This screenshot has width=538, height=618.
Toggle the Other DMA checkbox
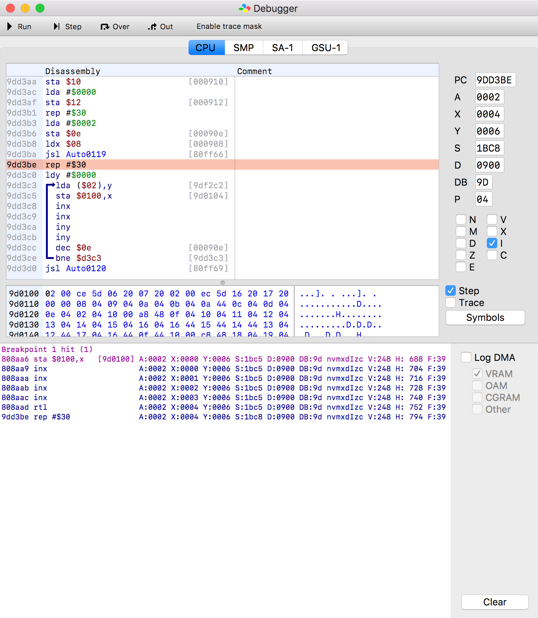477,409
